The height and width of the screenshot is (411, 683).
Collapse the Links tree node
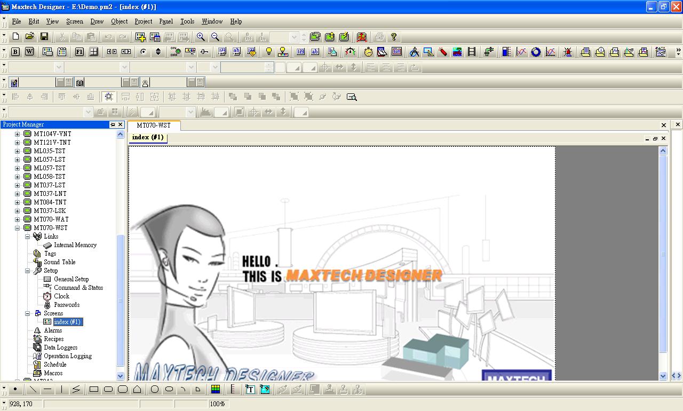click(x=27, y=236)
